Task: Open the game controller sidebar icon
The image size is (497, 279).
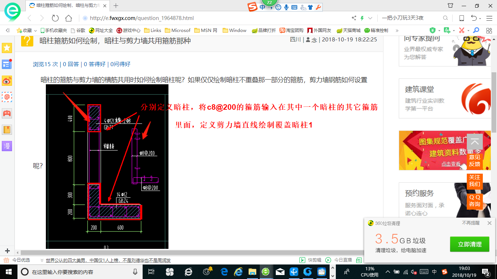Action: (7, 113)
